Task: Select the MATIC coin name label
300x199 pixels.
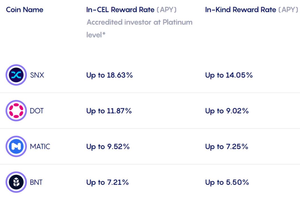Action: click(x=40, y=146)
